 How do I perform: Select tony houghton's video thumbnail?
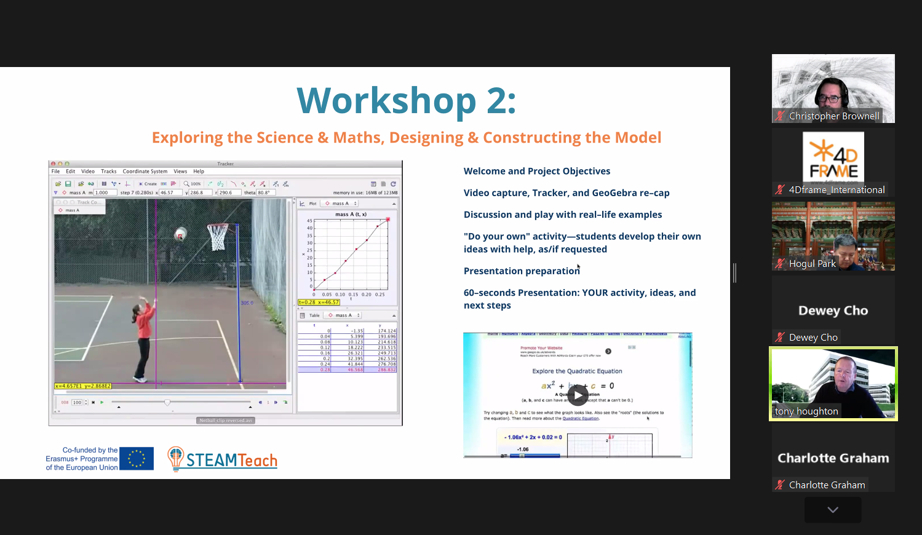833,384
